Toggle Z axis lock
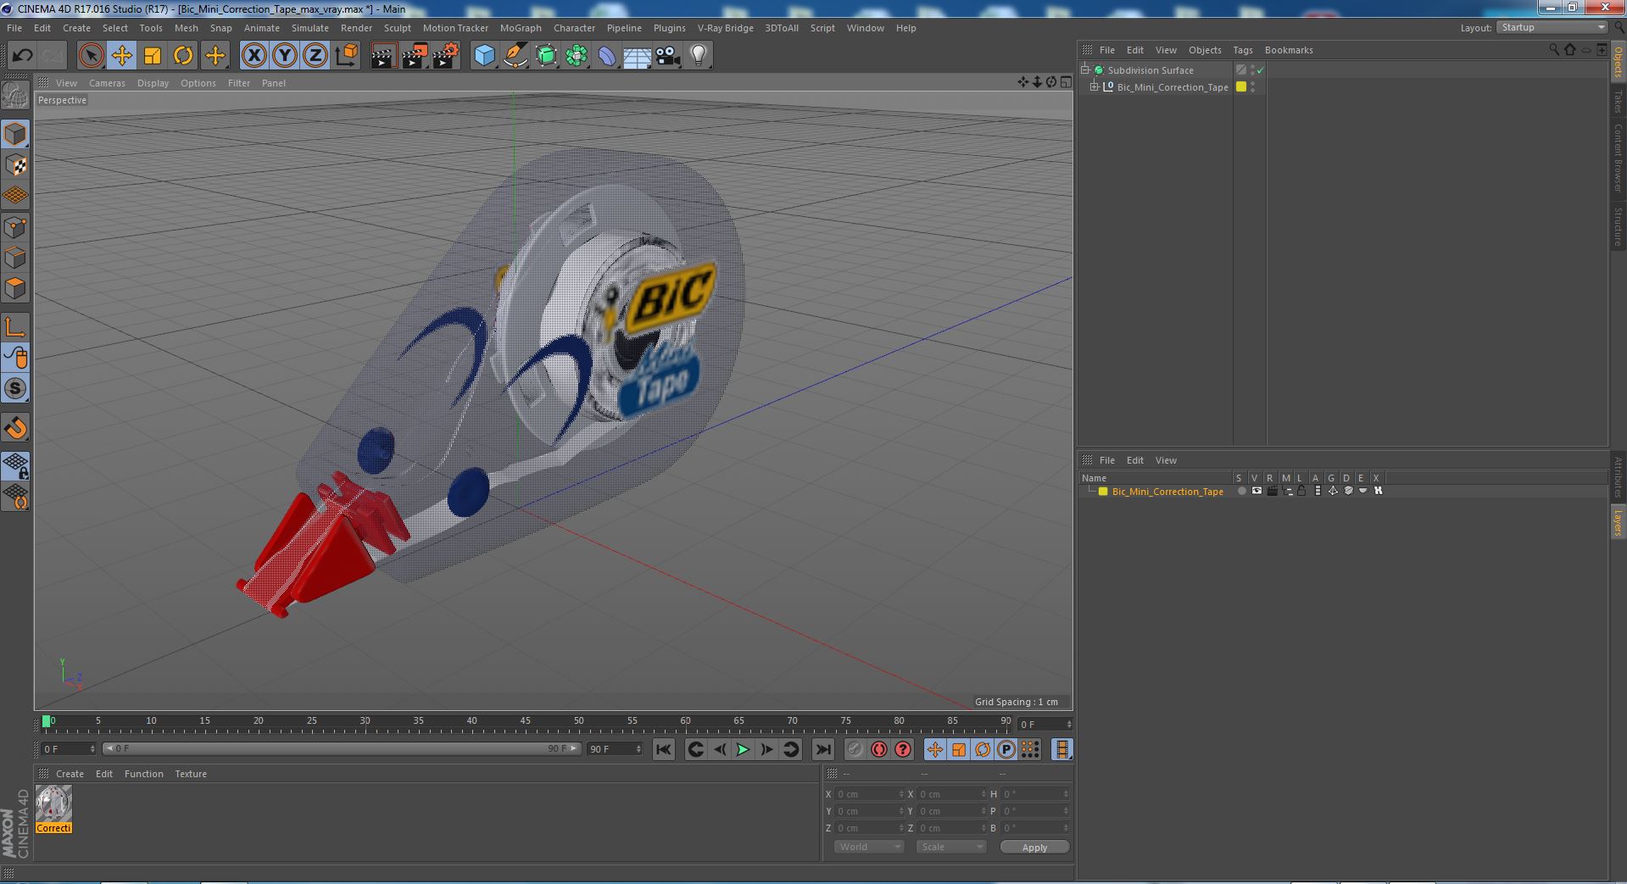1627x884 pixels. (315, 56)
